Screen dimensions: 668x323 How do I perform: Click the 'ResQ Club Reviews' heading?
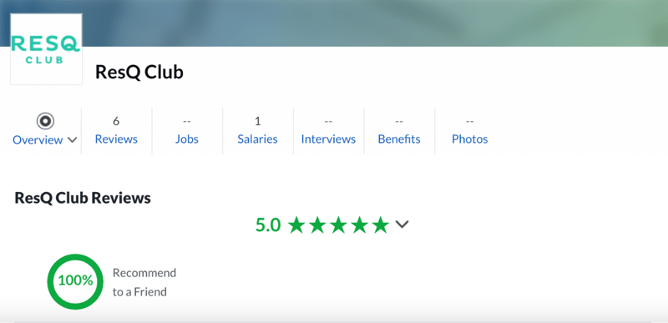point(83,198)
